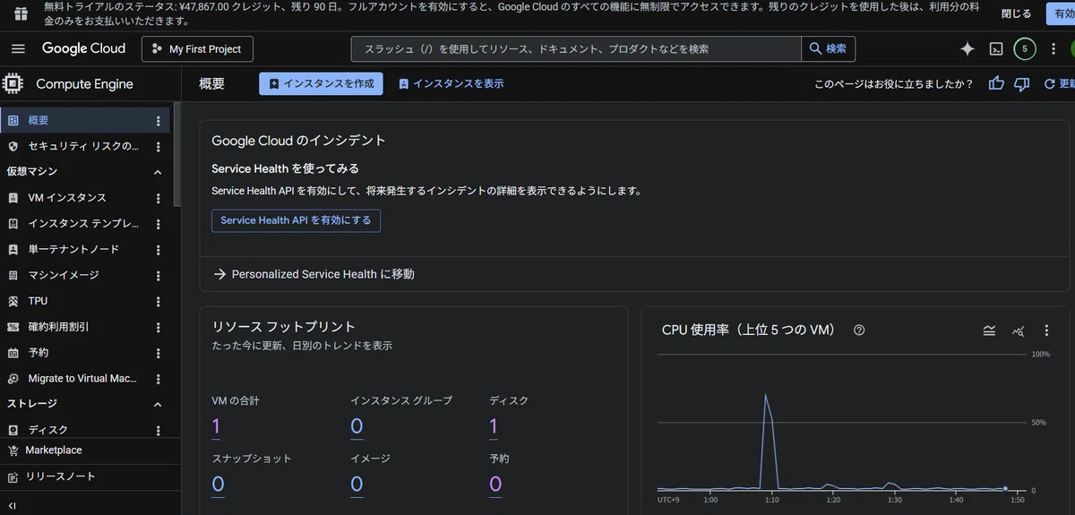Open the Gemini sparkle assistant icon
1075x515 pixels.
(967, 48)
